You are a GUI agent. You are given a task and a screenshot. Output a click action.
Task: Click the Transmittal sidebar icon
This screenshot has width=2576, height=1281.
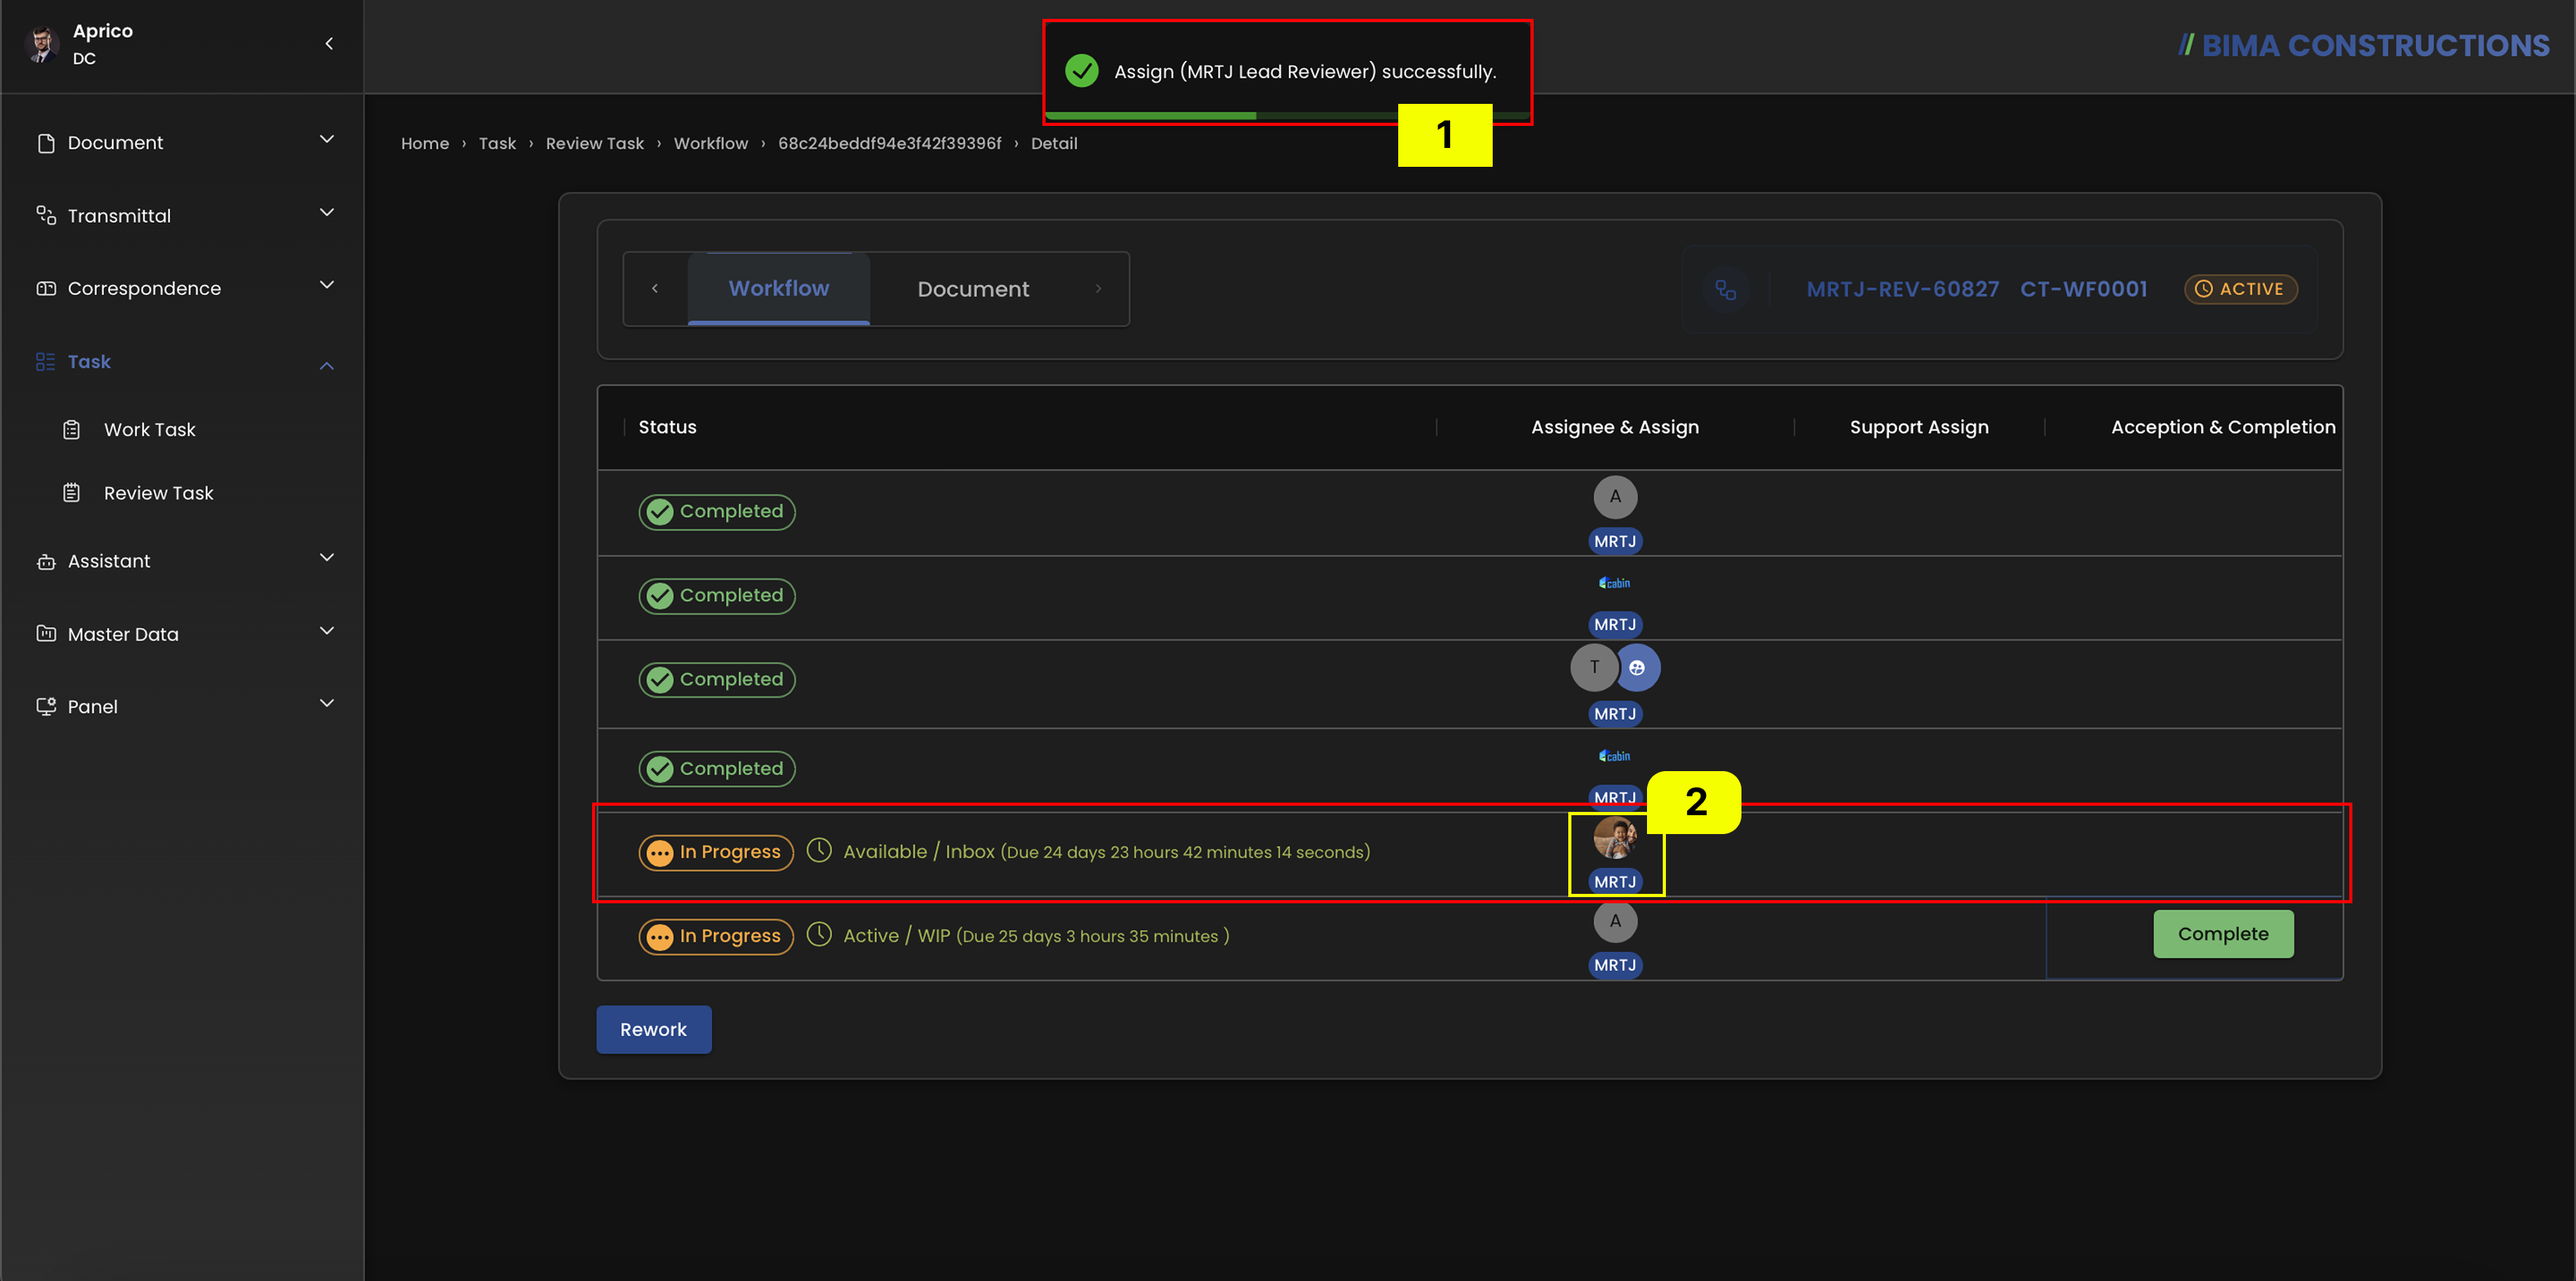point(46,215)
